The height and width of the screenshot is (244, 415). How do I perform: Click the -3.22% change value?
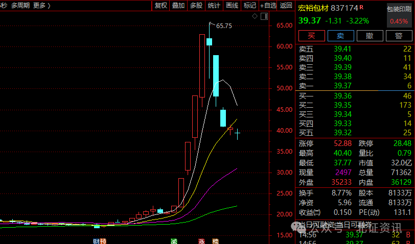358,21
